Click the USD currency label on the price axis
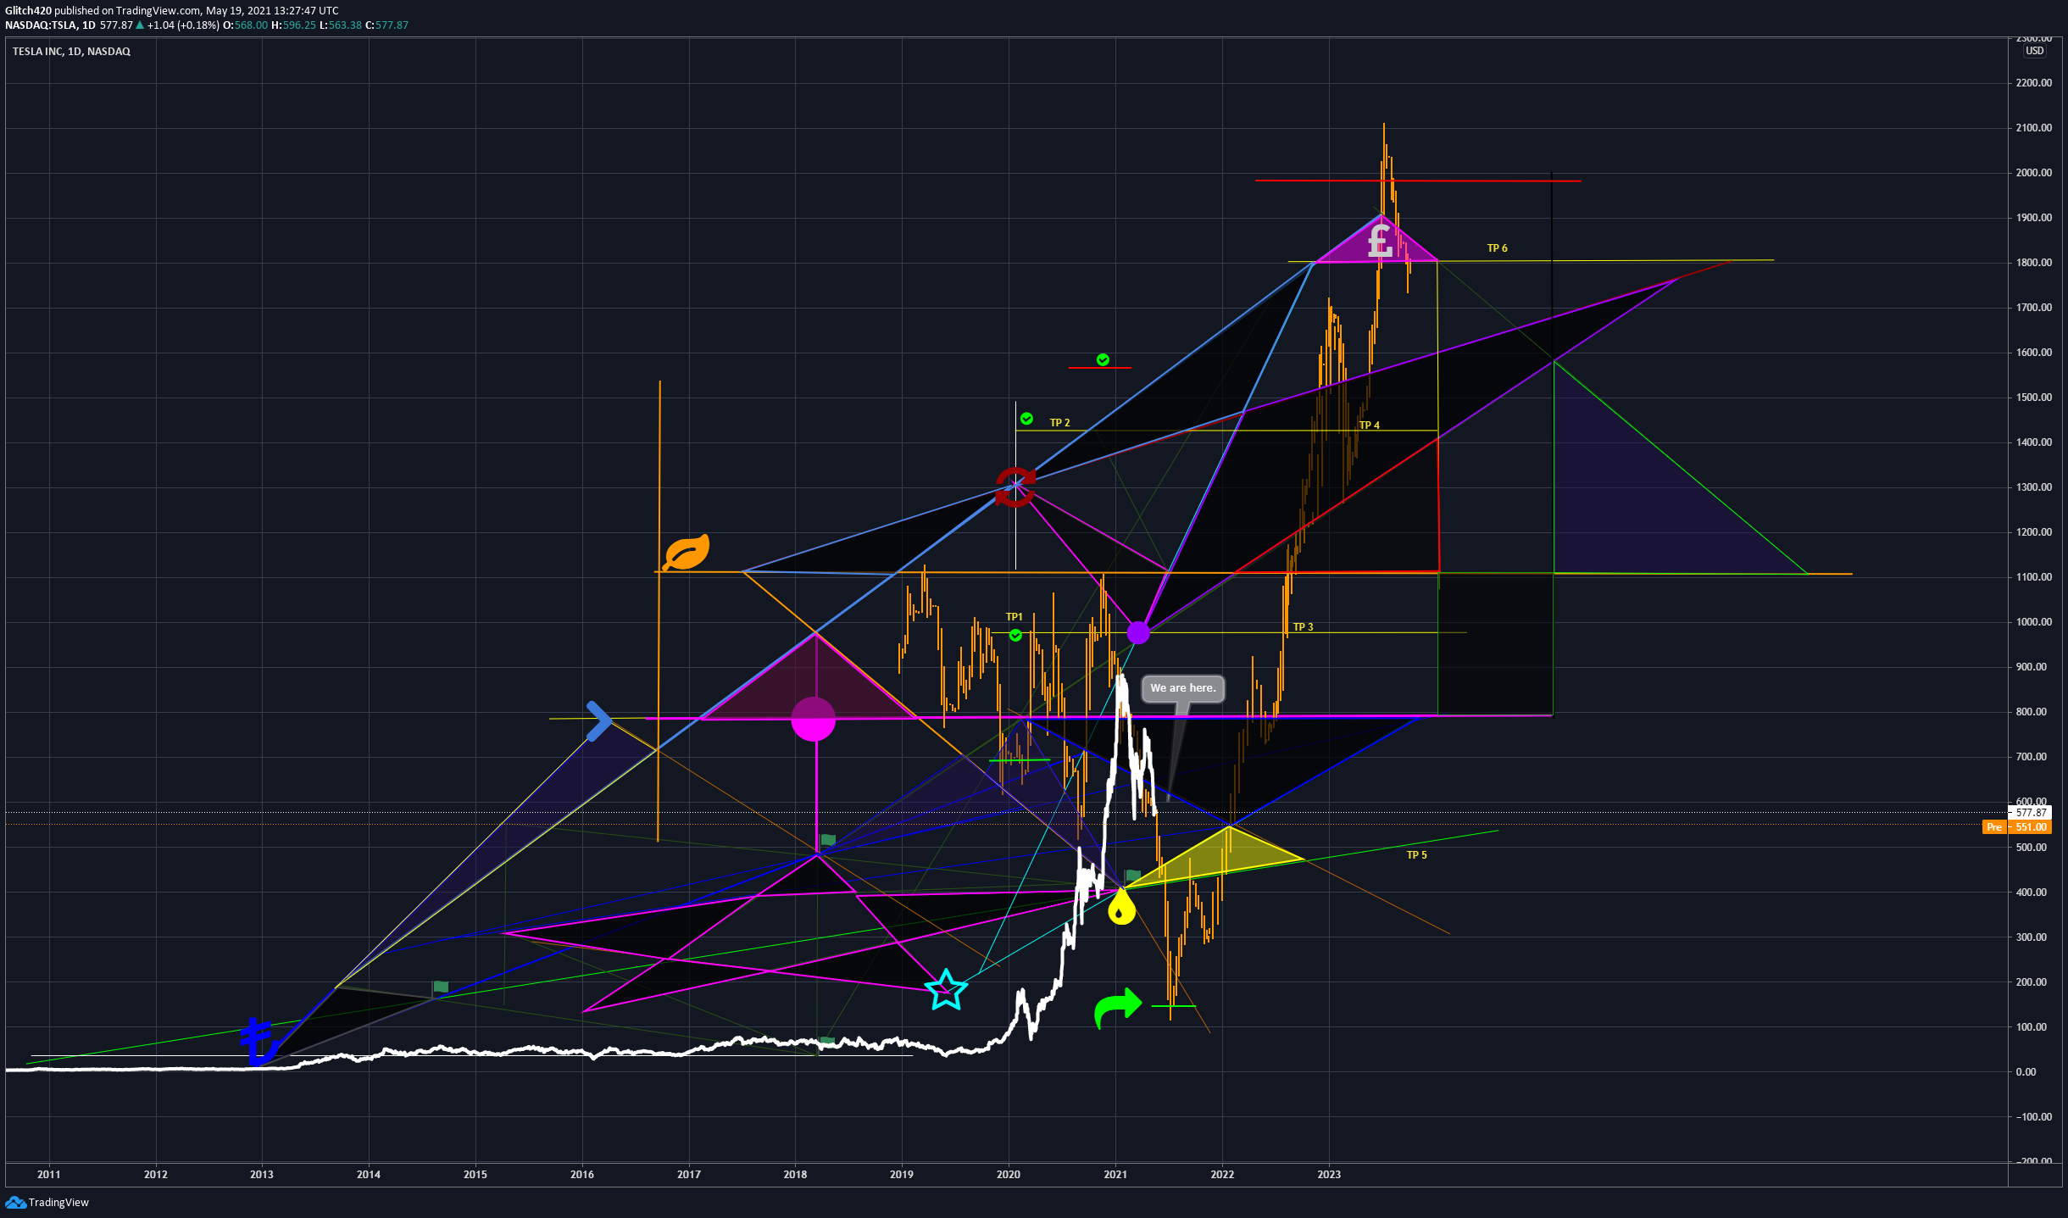Viewport: 2068px width, 1218px height. (2035, 51)
